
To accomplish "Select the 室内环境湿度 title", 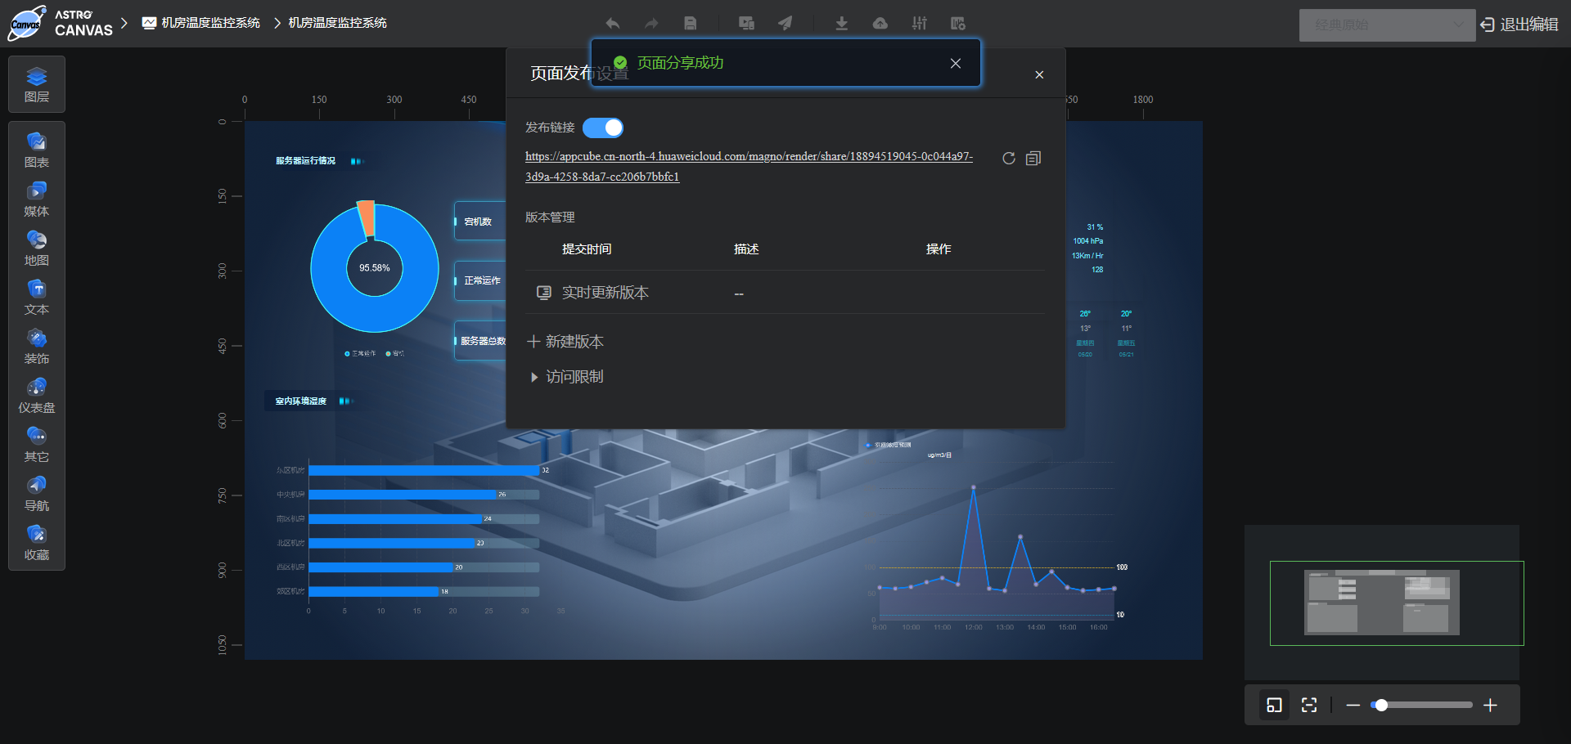I will [301, 401].
